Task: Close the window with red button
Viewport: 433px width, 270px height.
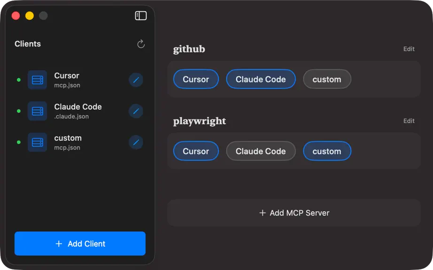Action: click(16, 16)
